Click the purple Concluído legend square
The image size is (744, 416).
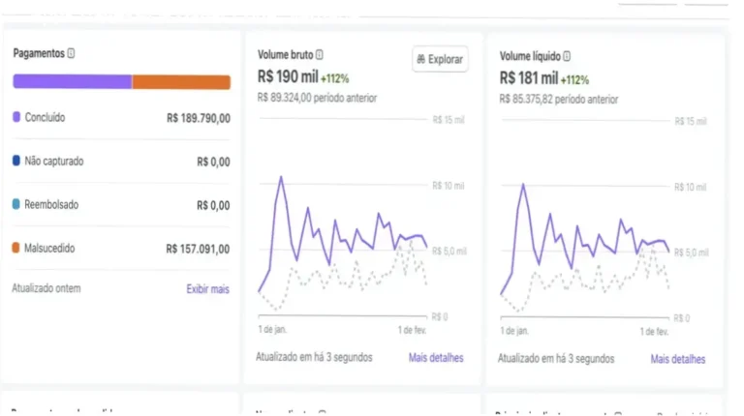16,117
